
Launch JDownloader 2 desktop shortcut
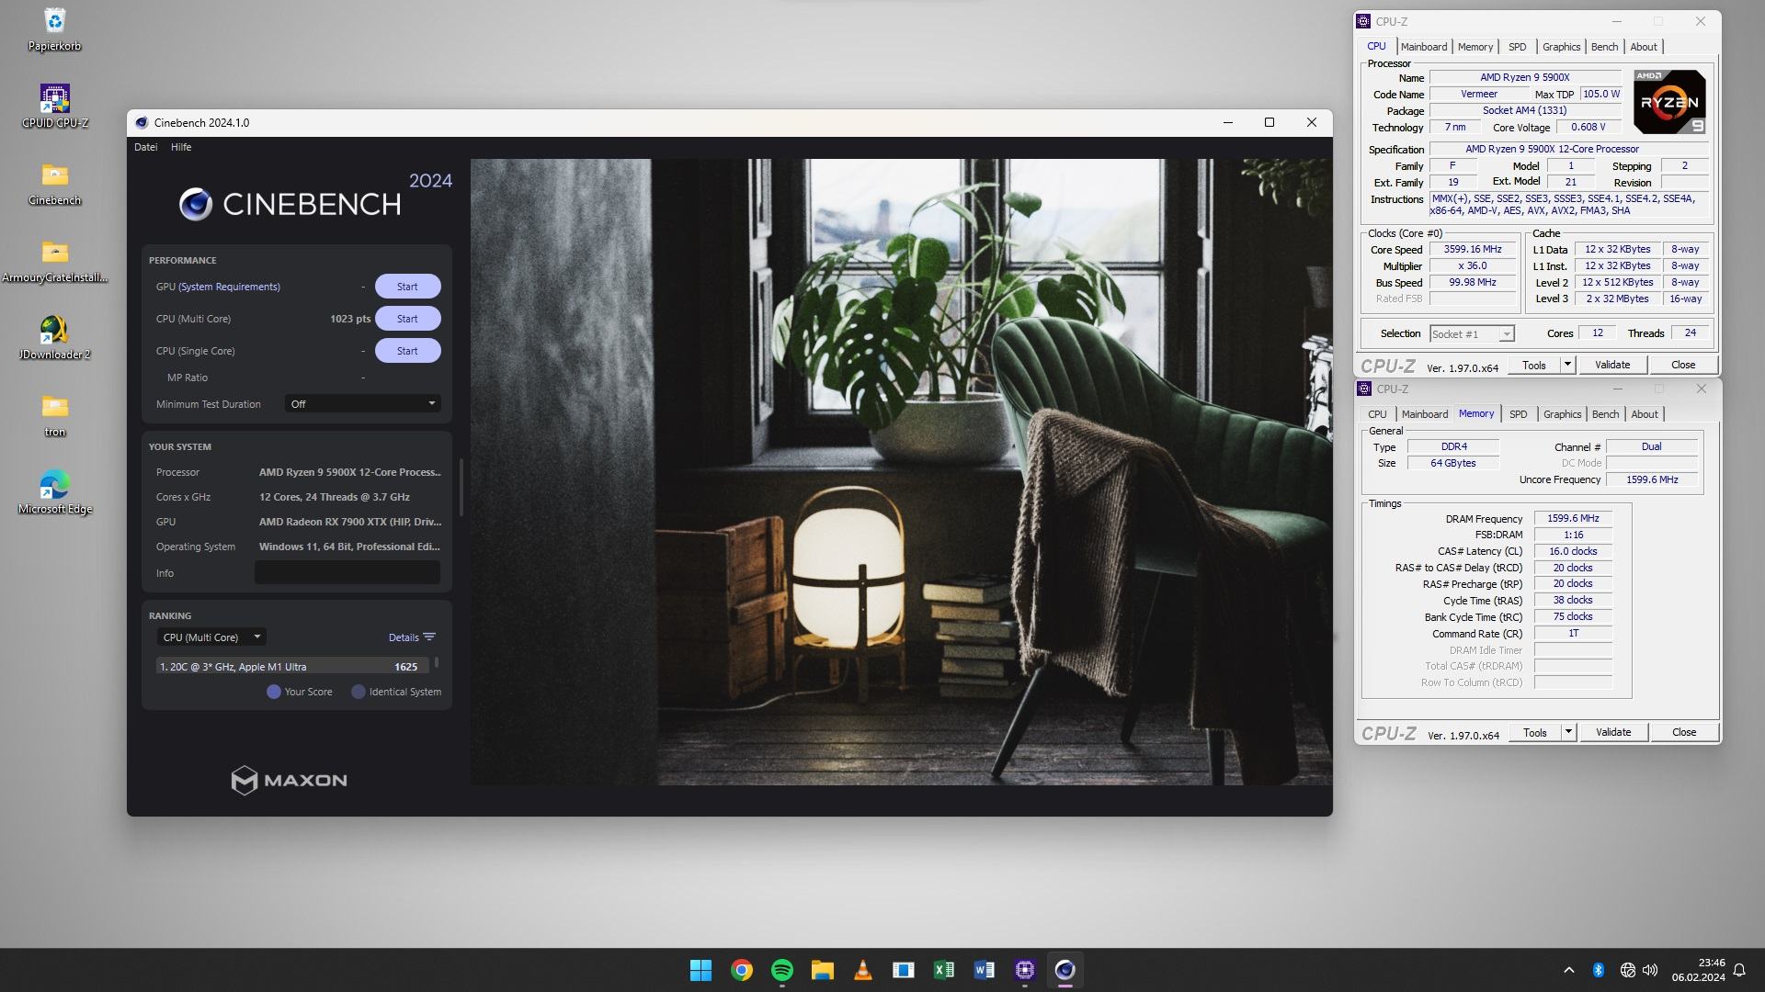[54, 338]
